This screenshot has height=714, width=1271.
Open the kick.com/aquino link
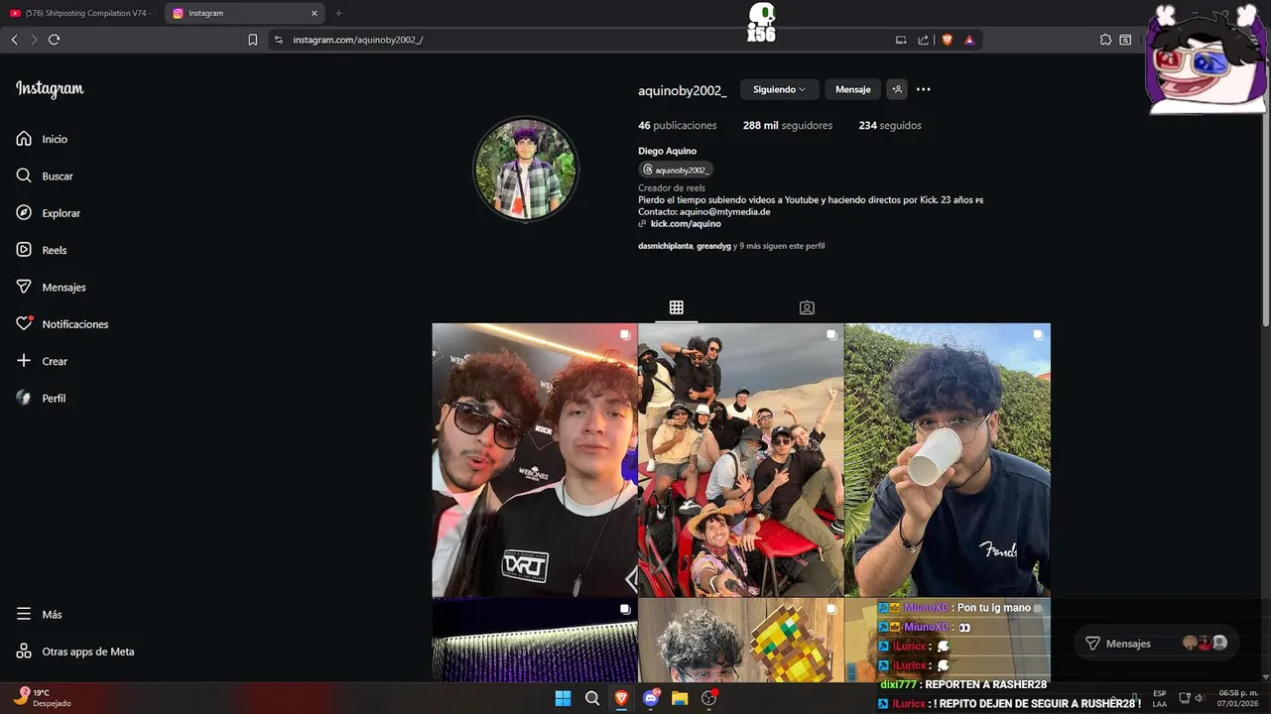tap(686, 224)
